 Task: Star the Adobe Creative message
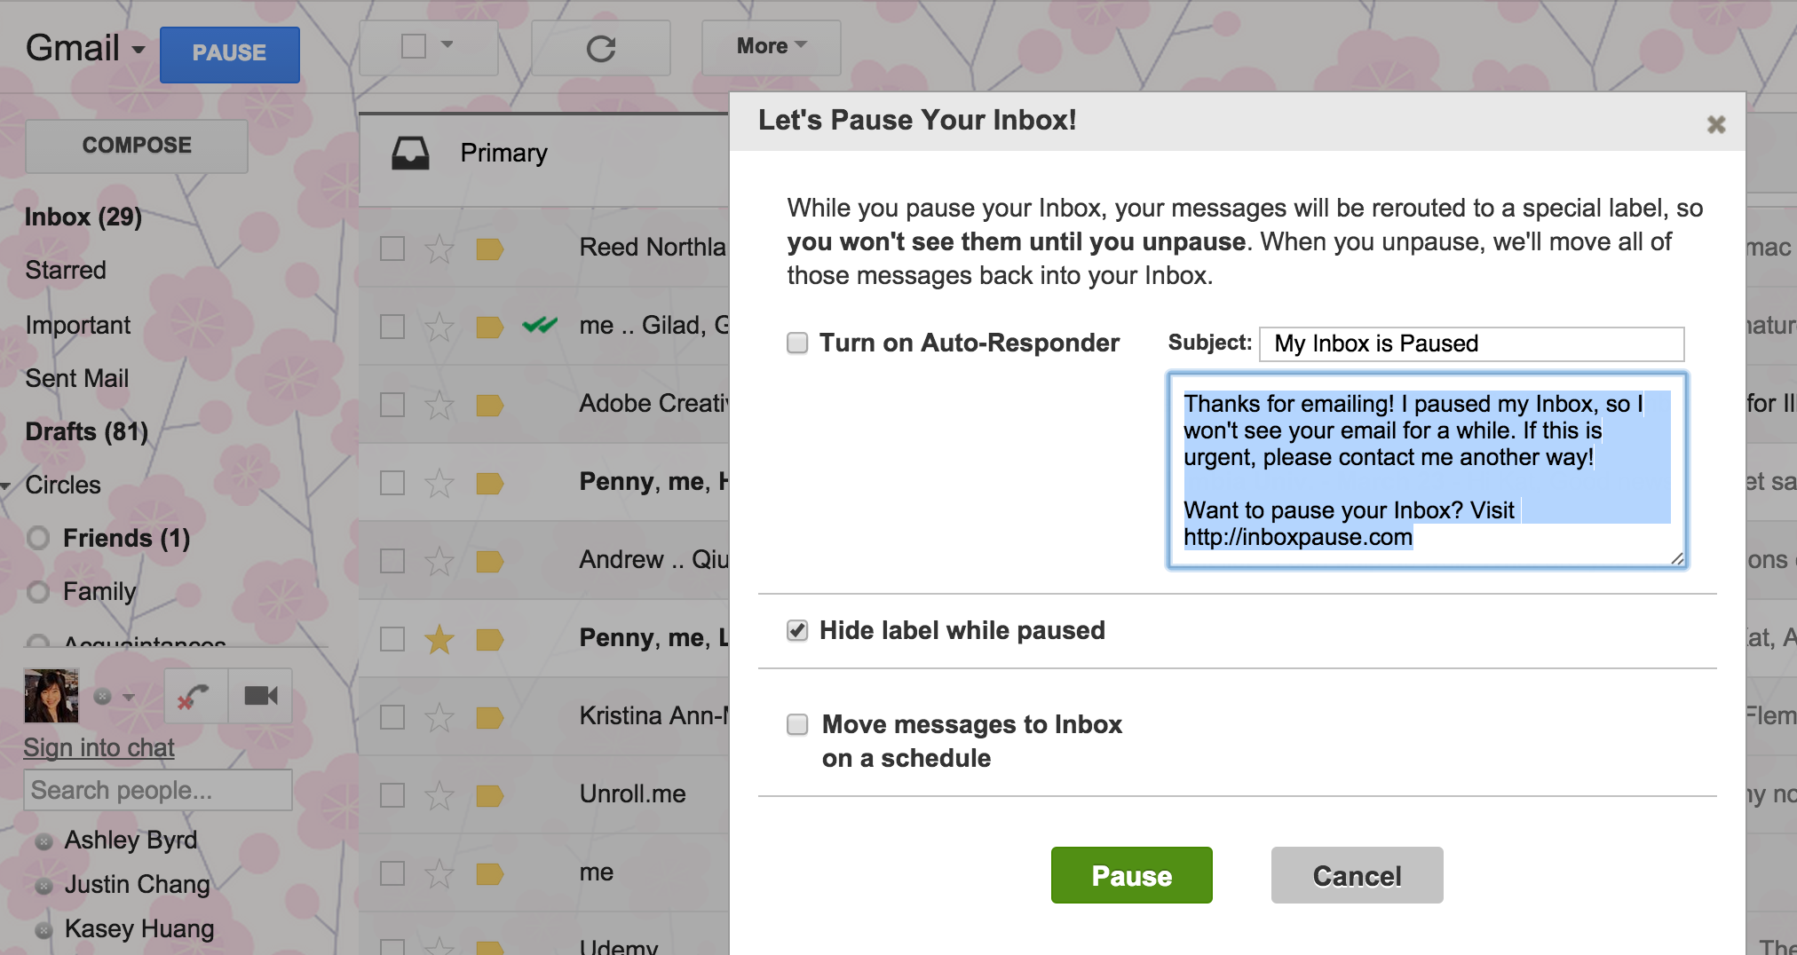pos(439,405)
